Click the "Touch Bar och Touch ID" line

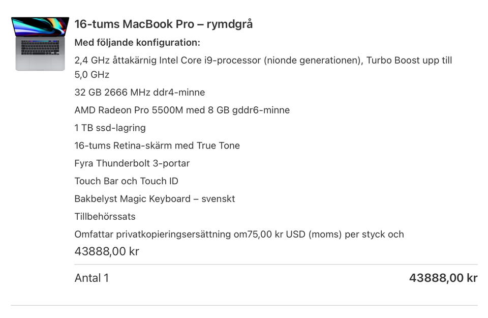click(x=126, y=181)
